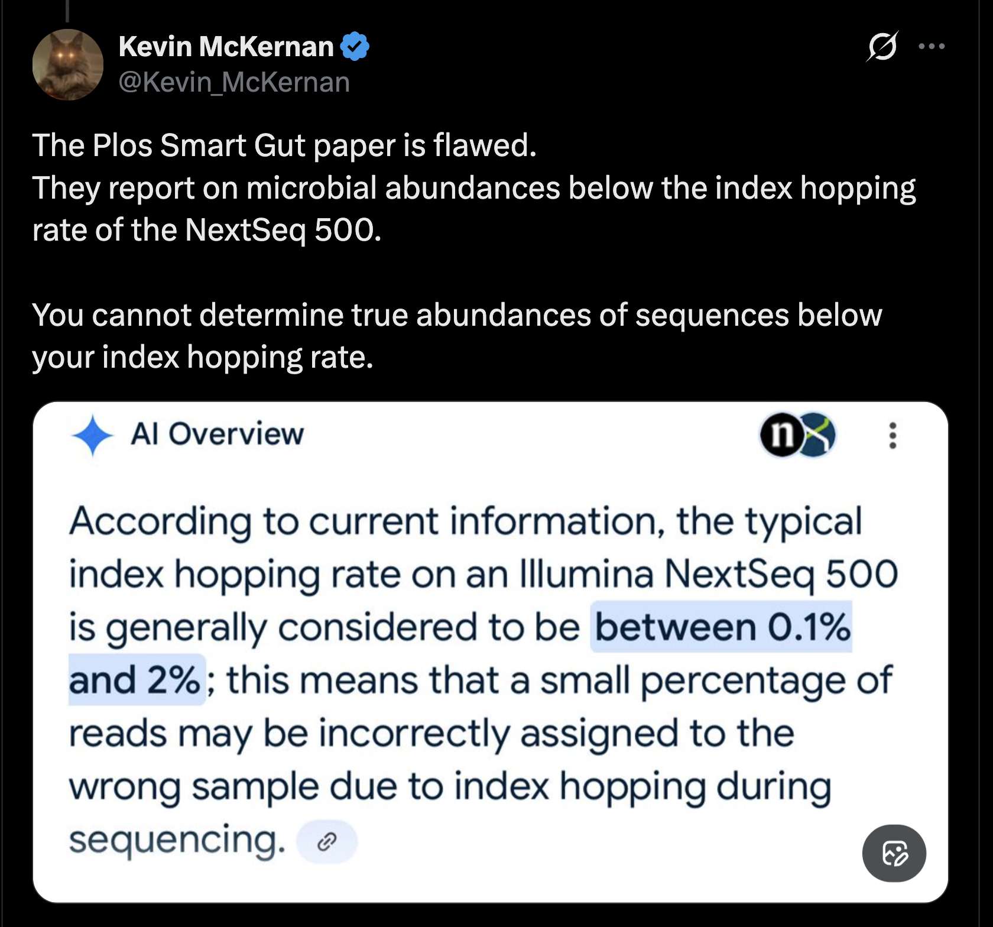Image resolution: width=993 pixels, height=927 pixels.
Task: Click the highlighted "and 2%" text
Action: pos(136,680)
